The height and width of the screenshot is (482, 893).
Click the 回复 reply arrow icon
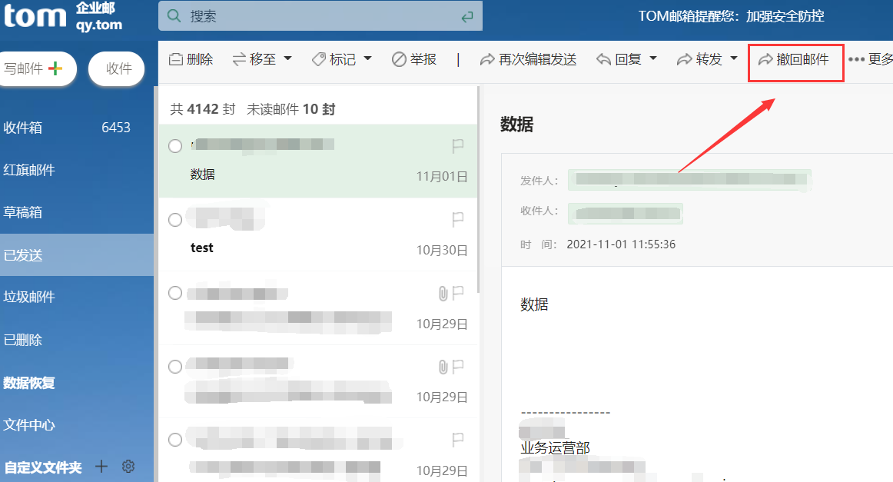click(604, 59)
